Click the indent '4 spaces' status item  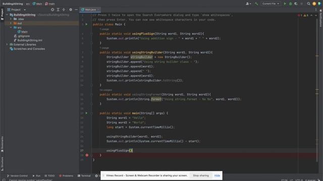point(310,180)
